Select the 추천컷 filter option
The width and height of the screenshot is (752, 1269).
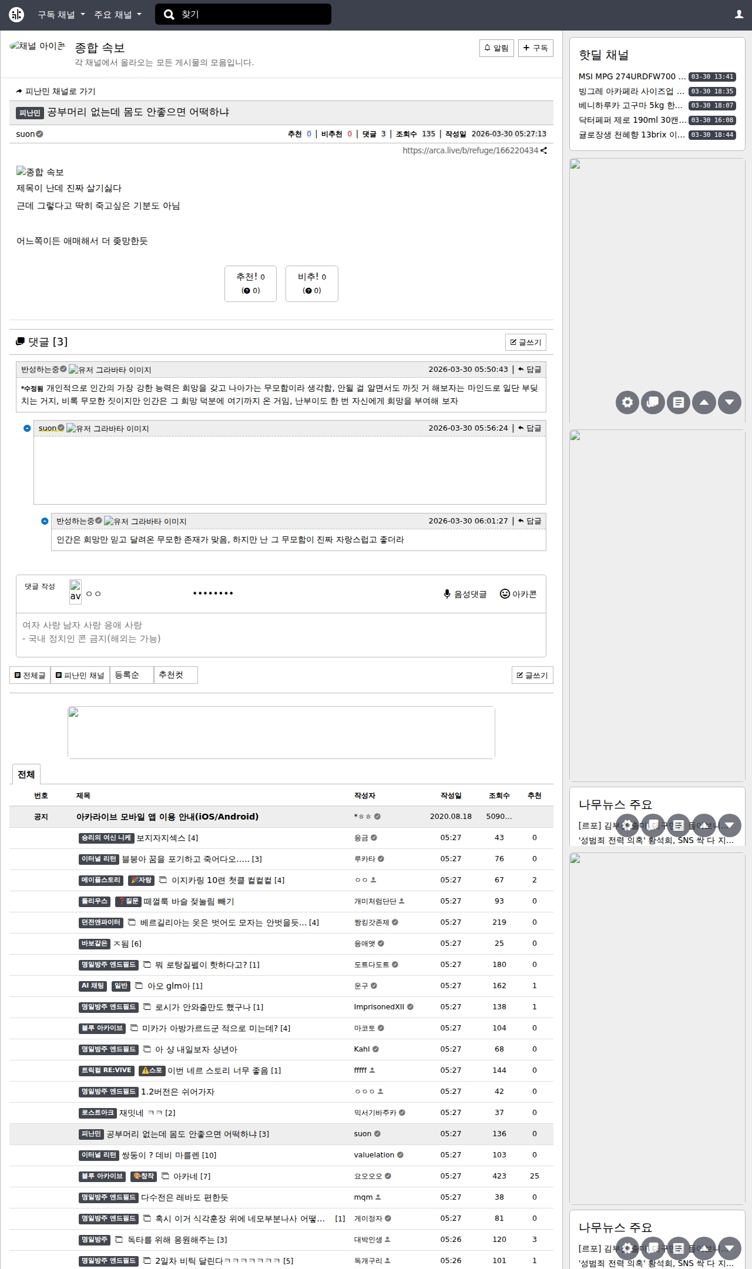pyautogui.click(x=176, y=676)
